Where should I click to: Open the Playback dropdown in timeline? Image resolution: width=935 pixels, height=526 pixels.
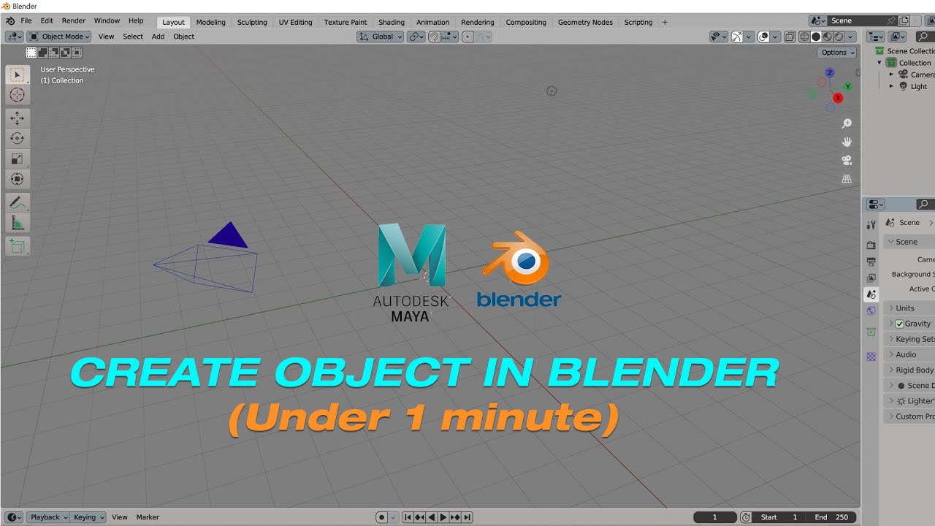(x=49, y=517)
